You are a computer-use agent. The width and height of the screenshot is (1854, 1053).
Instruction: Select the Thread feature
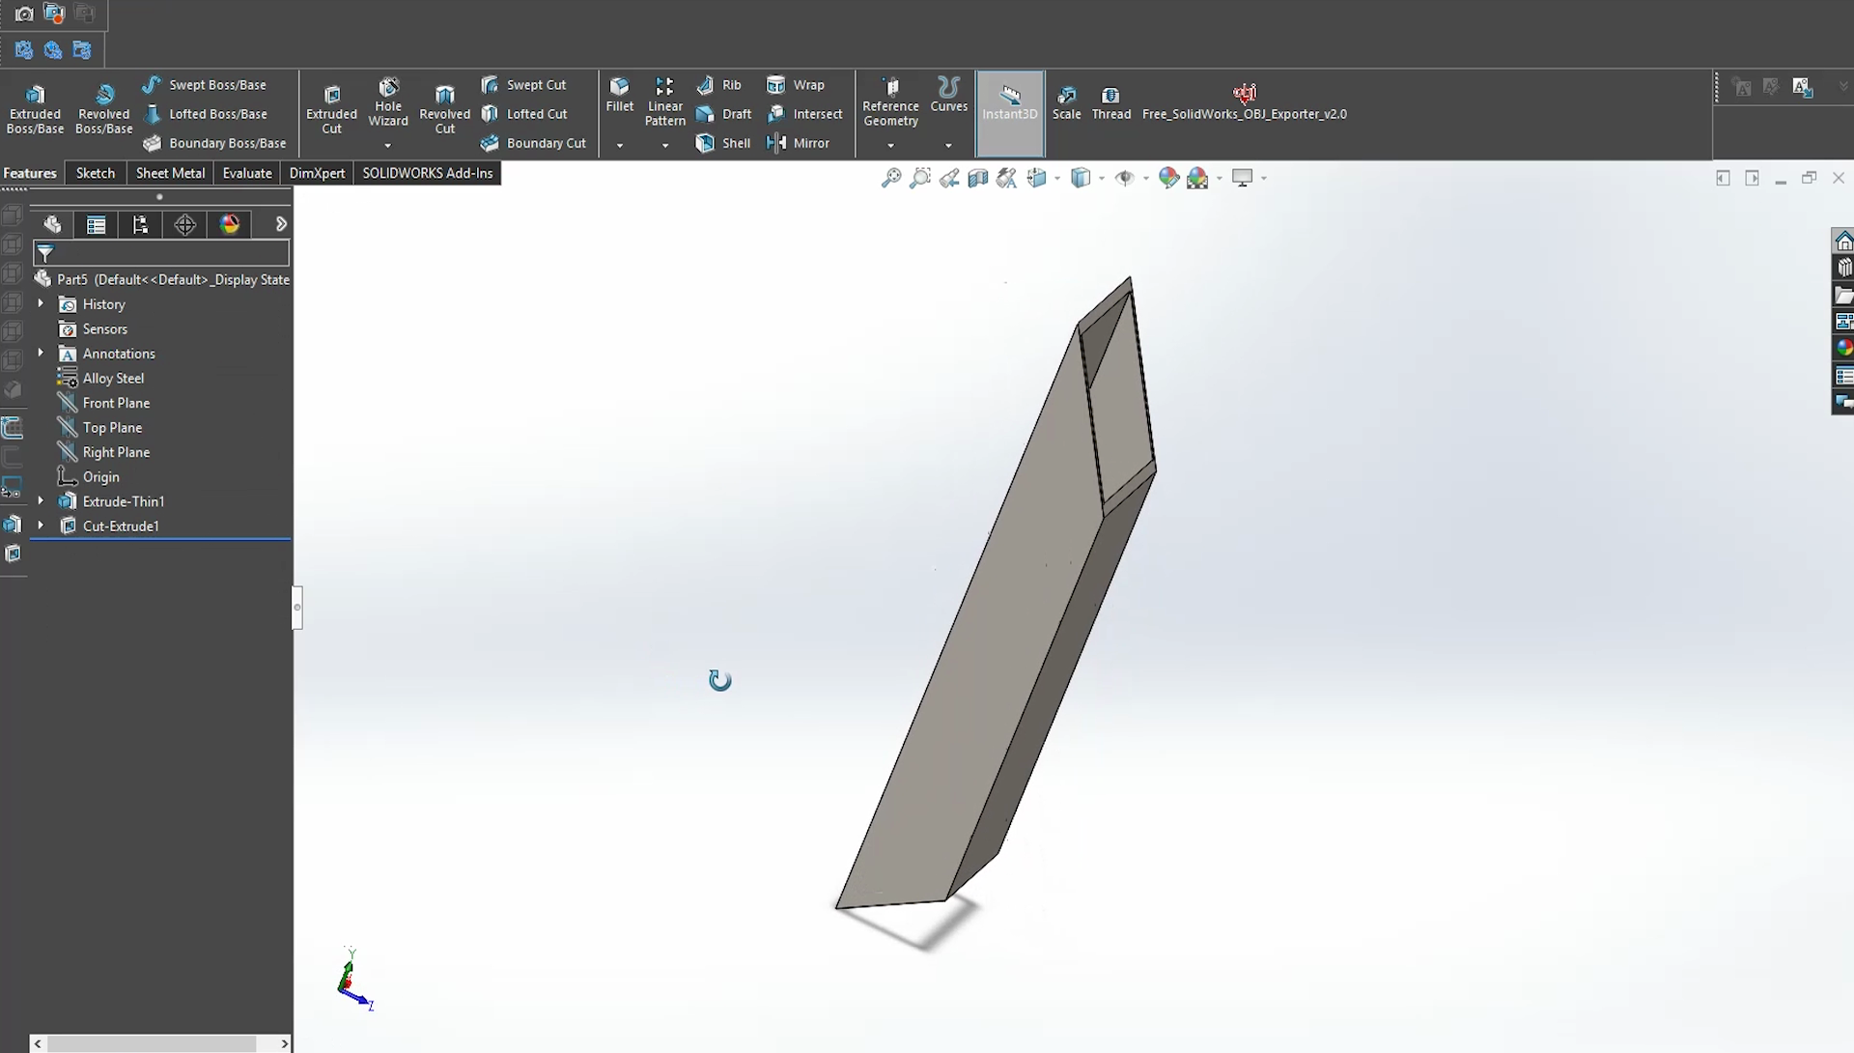tap(1110, 102)
